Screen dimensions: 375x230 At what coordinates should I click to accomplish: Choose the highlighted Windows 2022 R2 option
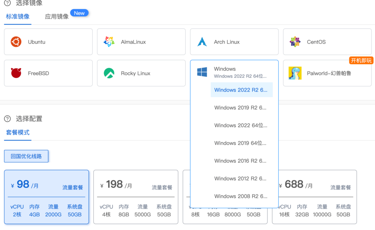242,90
